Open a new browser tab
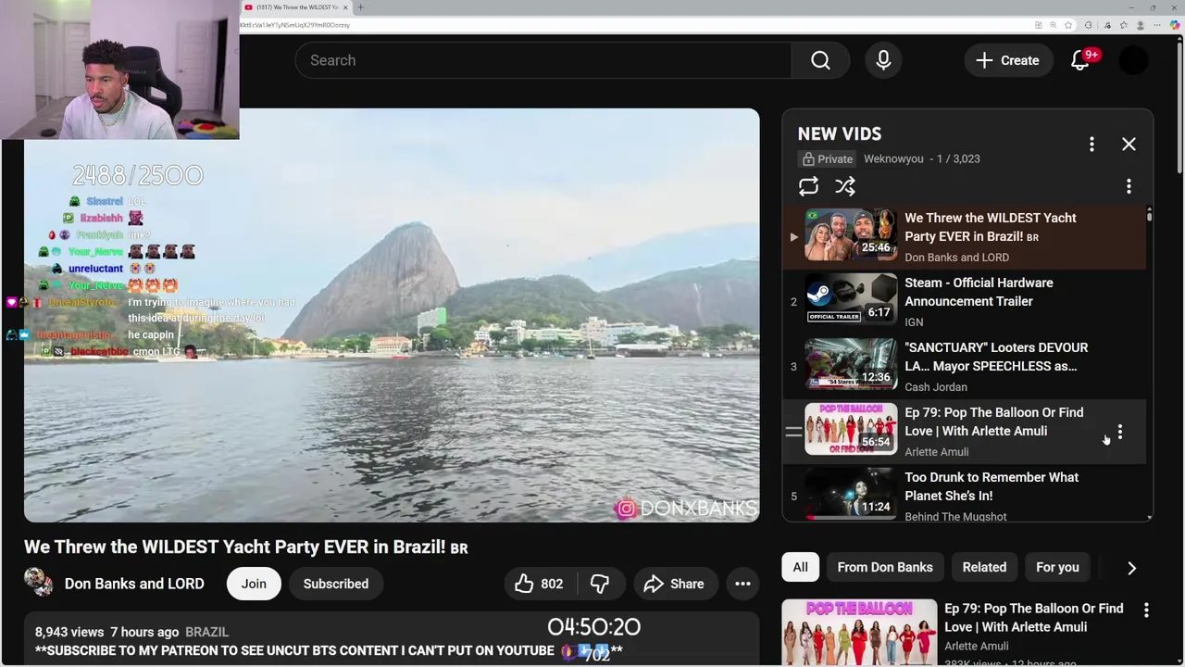1185x667 pixels. (360, 7)
